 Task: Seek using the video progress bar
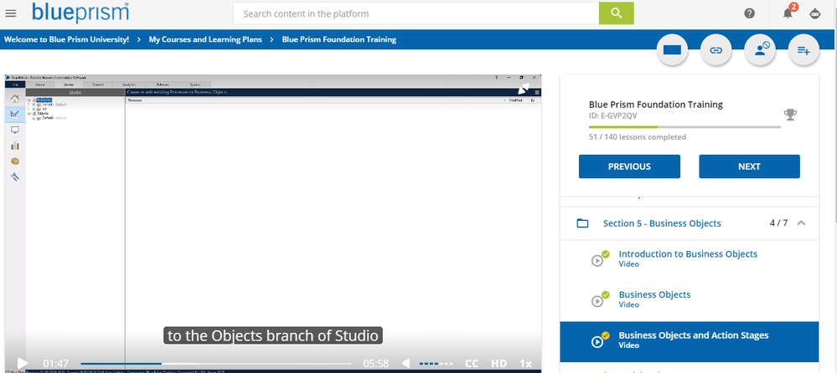click(216, 364)
